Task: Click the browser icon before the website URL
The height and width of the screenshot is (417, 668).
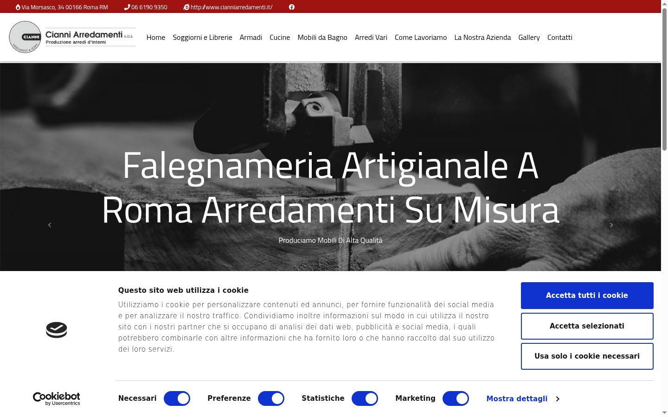Action: [x=186, y=7]
